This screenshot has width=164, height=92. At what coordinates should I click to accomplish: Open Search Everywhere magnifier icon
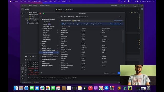138,6
